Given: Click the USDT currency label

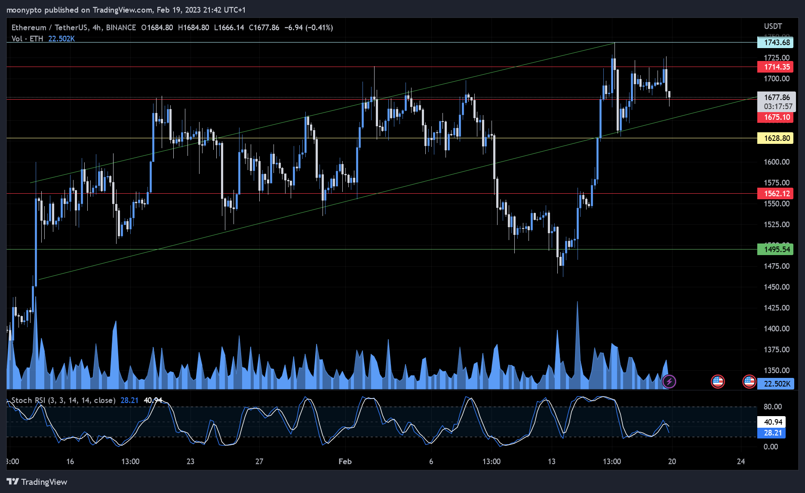Looking at the screenshot, I should coord(773,26).
